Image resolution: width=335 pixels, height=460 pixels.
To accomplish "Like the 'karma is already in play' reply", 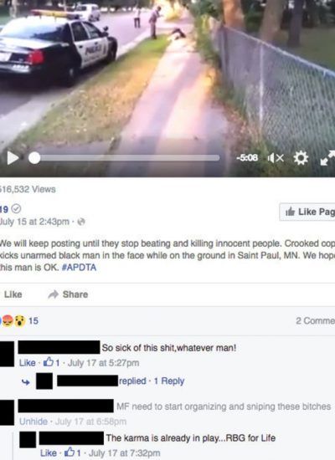I will (x=49, y=453).
